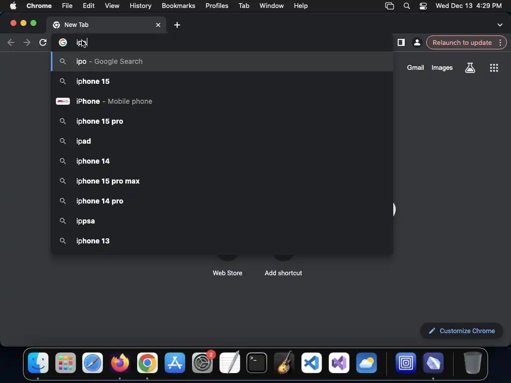Select the 'ipad' suggestion
The width and height of the screenshot is (511, 383).
[x=222, y=141]
